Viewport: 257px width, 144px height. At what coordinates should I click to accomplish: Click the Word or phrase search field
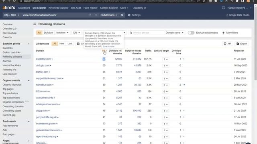(146, 33)
